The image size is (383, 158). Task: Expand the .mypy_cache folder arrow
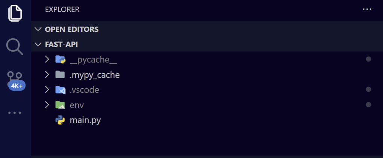[x=47, y=75]
